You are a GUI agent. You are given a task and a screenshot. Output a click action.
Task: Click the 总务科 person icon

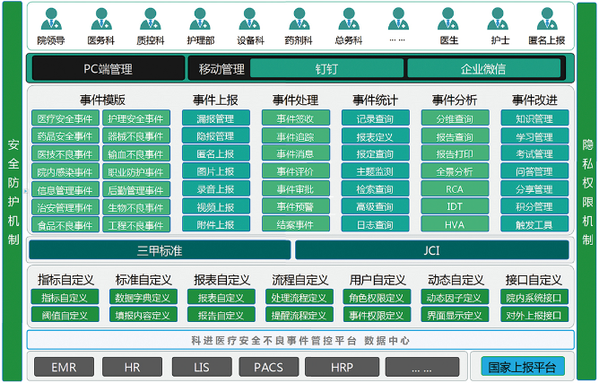pos(349,20)
